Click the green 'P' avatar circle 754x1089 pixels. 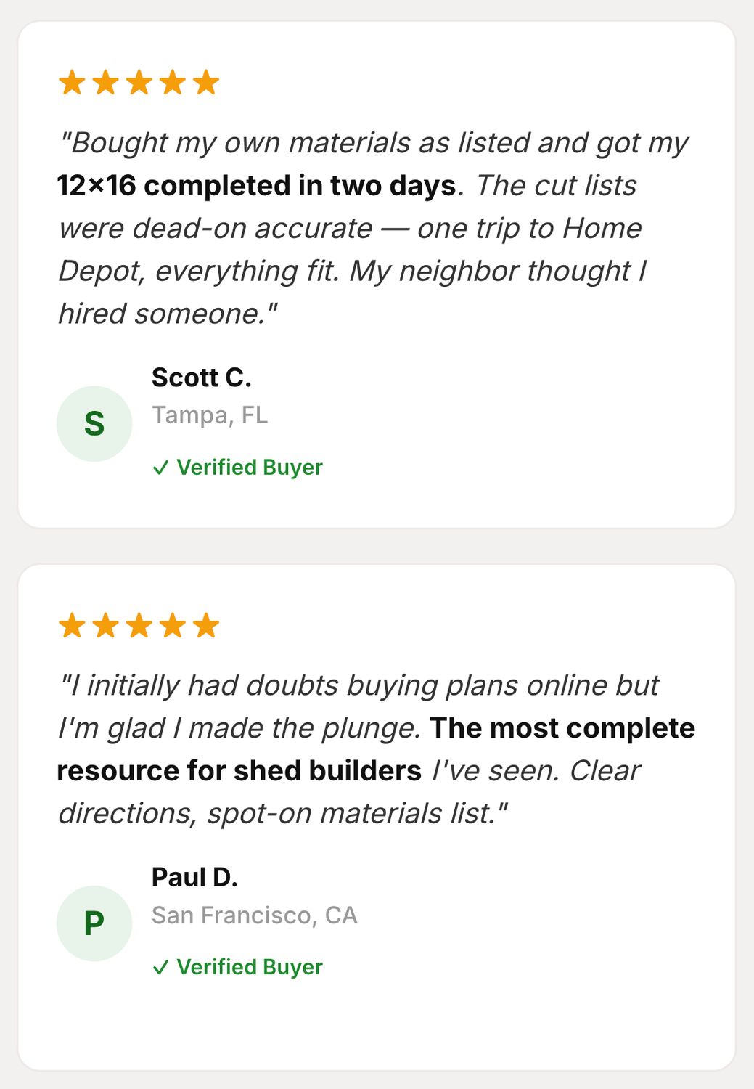pos(94,923)
